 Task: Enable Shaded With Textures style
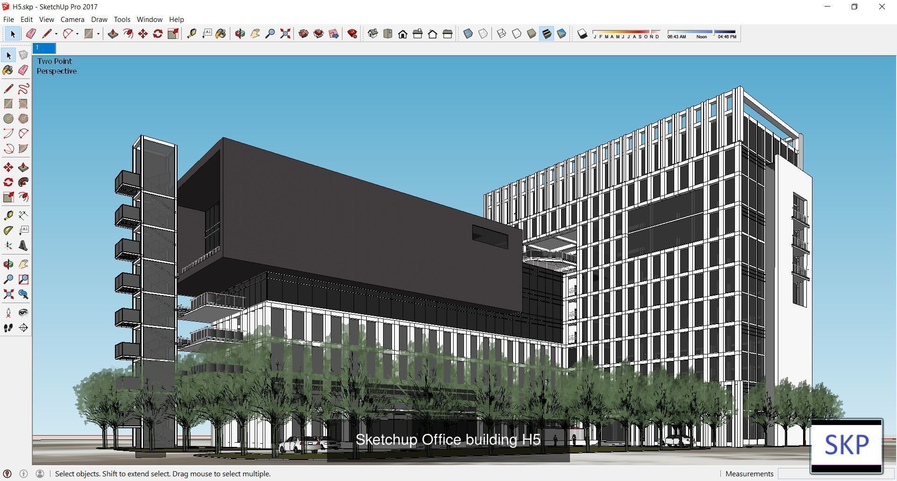[x=547, y=34]
